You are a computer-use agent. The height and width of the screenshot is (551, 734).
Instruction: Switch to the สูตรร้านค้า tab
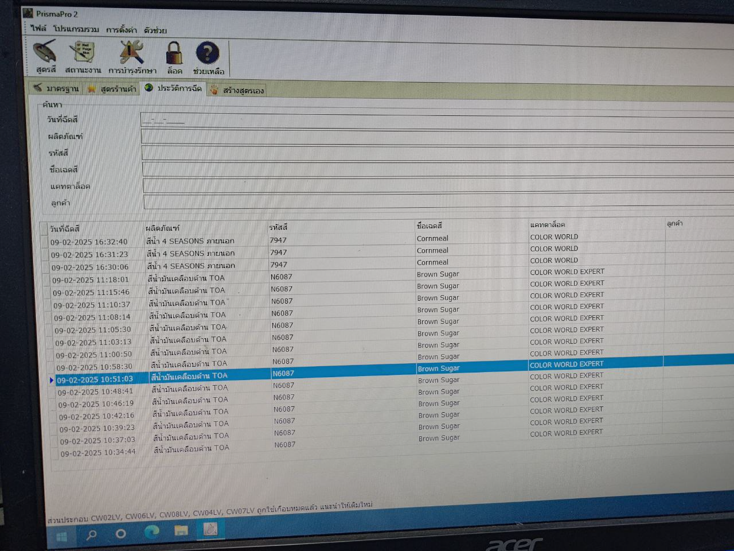pos(112,88)
